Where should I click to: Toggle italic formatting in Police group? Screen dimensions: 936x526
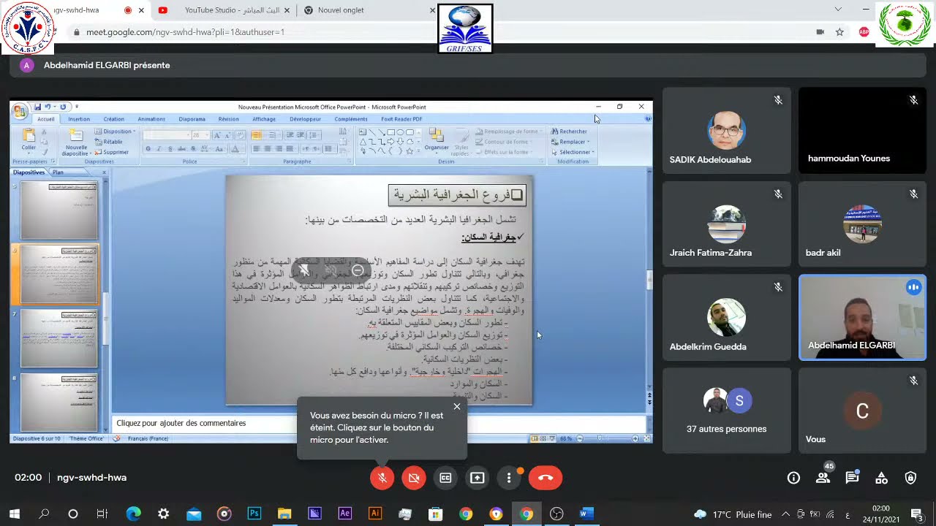click(x=158, y=148)
